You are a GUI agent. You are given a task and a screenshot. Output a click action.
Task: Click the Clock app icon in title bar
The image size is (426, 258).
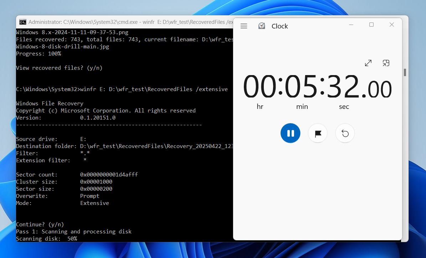click(x=262, y=26)
